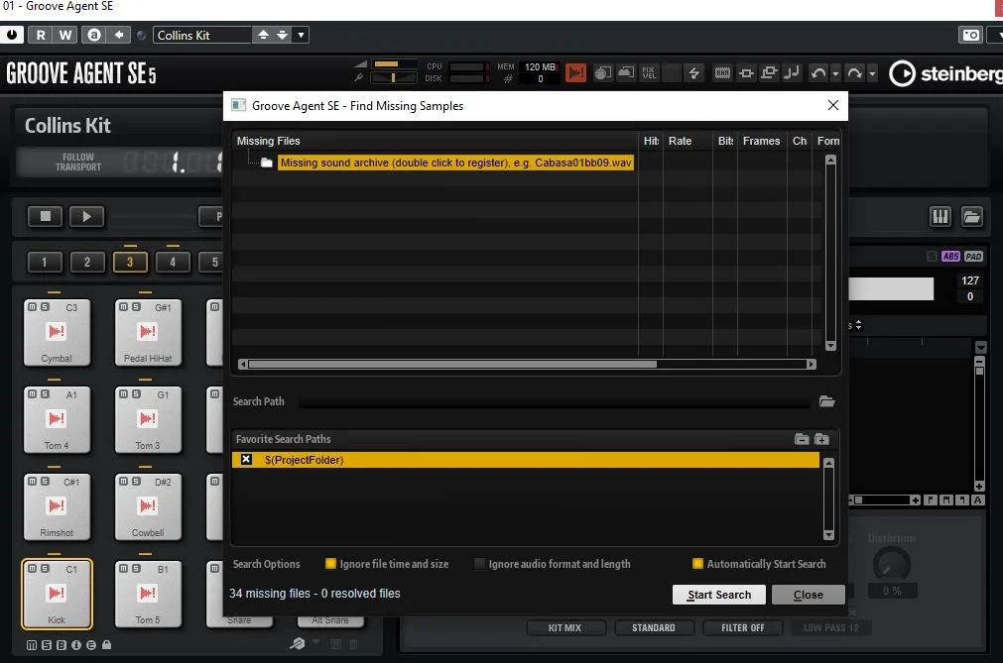Toggle Ignore file time and size

click(330, 563)
